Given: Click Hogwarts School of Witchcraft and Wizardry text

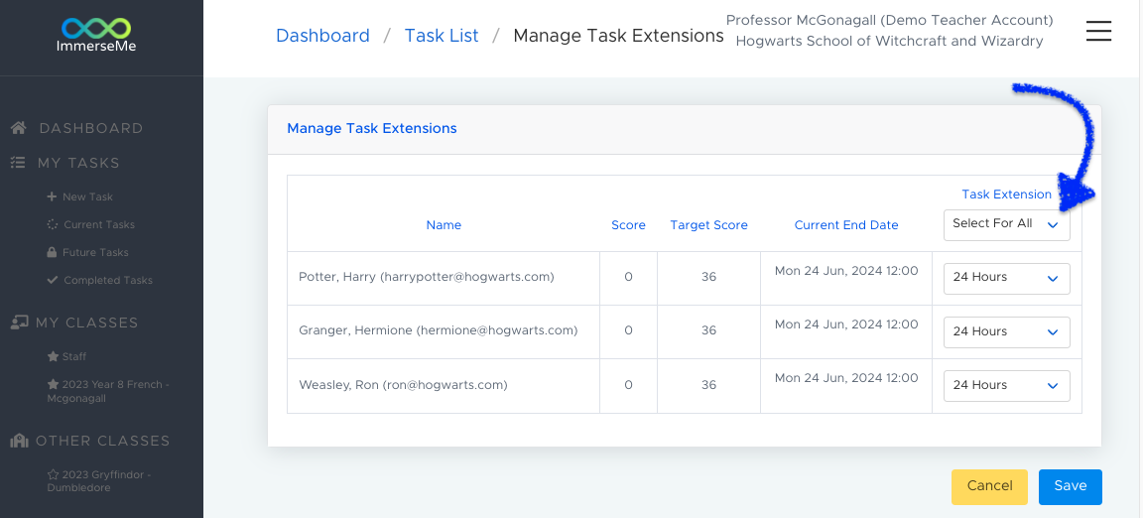Looking at the screenshot, I should 889,41.
